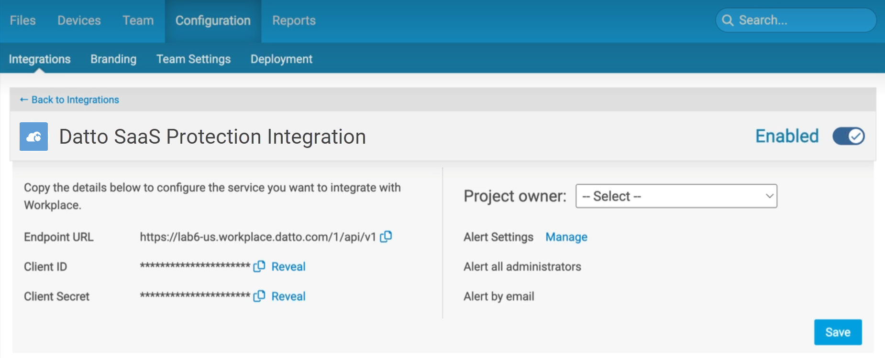Click the search magnifier icon
885x358 pixels.
pyautogui.click(x=728, y=21)
